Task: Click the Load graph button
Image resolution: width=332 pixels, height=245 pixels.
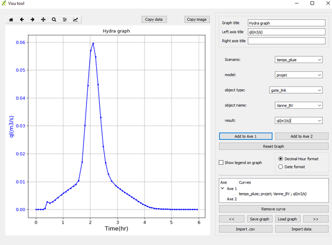Action: click(x=287, y=219)
